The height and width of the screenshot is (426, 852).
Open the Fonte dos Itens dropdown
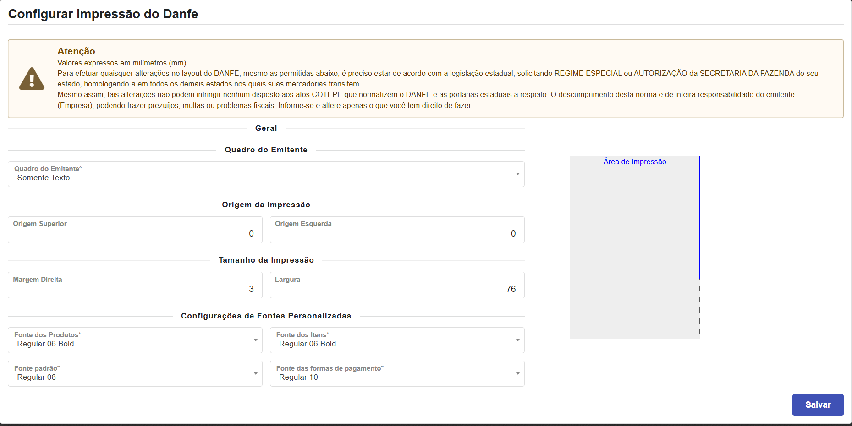[397, 340]
